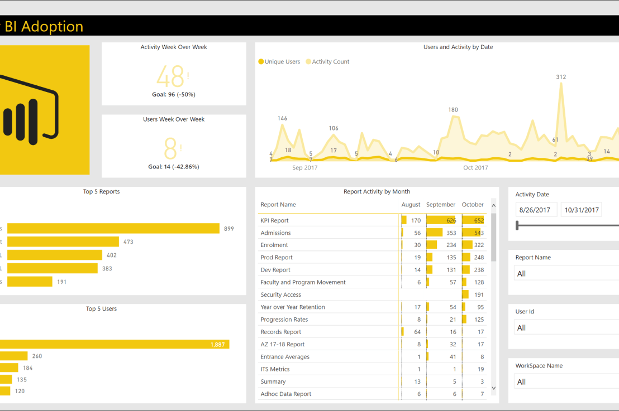Image resolution: width=619 pixels, height=411 pixels.
Task: Click the Activity Date range slider handle
Action: click(518, 225)
